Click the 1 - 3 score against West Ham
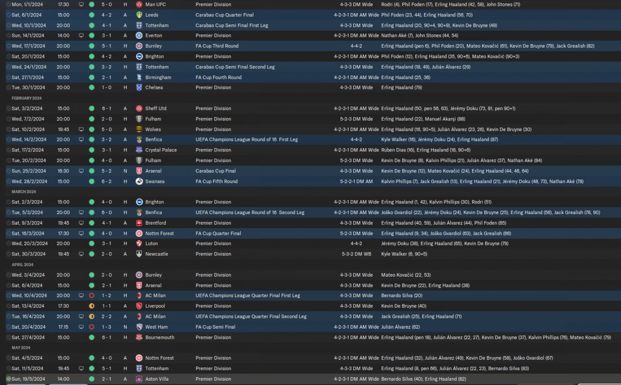This screenshot has height=385, width=621. (x=107, y=327)
